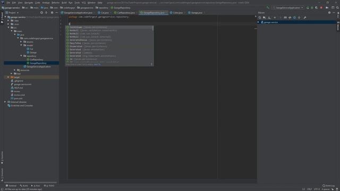Click the Run application icon

(308, 7)
